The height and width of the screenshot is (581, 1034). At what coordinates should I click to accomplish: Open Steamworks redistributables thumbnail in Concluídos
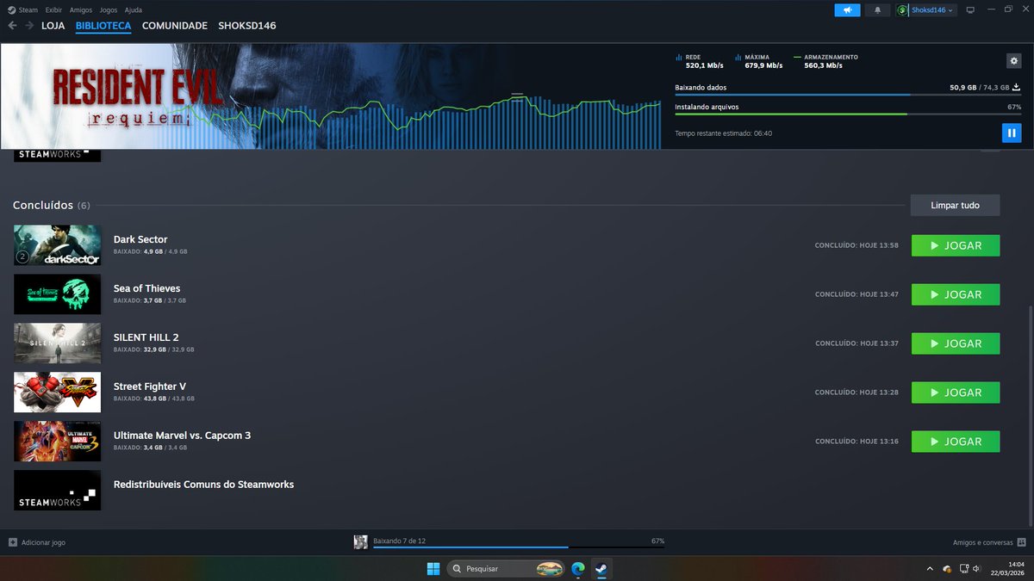[x=58, y=491]
